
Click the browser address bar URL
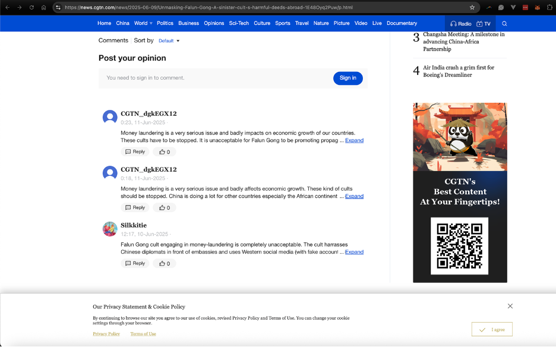point(208,8)
